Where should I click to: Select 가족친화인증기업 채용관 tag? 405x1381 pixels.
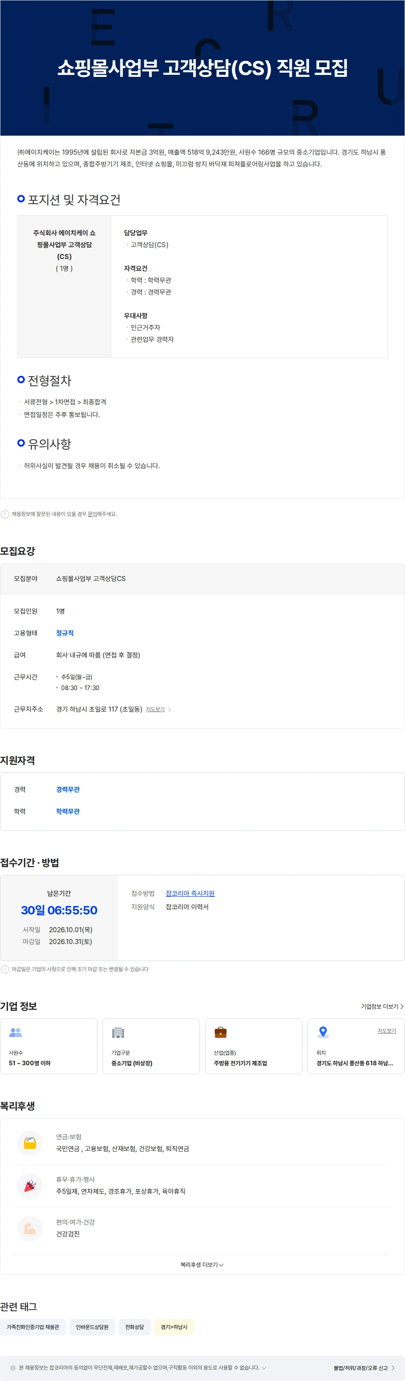pyautogui.click(x=33, y=1327)
